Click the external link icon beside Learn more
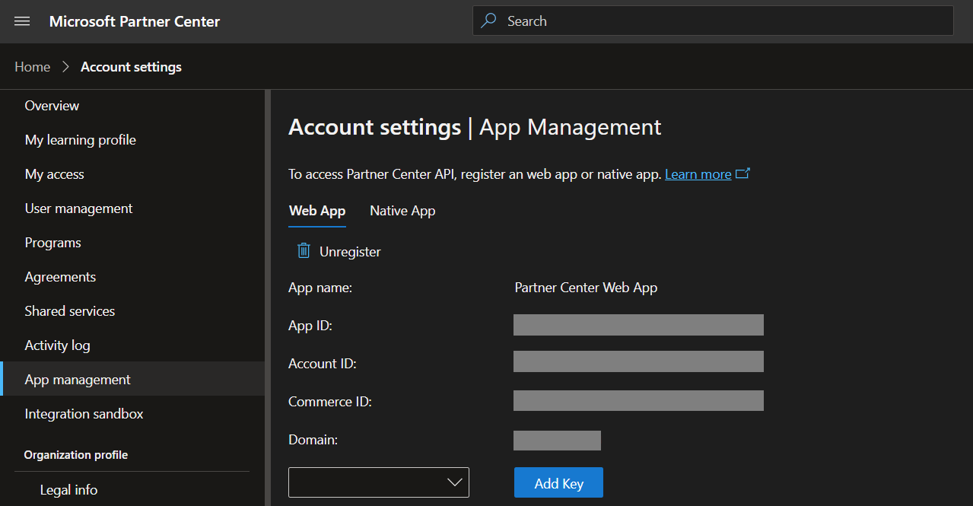 pyautogui.click(x=743, y=173)
